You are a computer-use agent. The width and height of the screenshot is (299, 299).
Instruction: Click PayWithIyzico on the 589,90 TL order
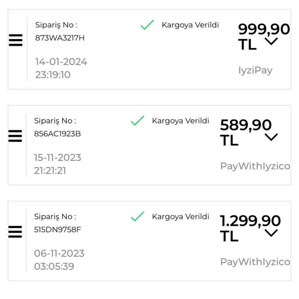tap(255, 166)
